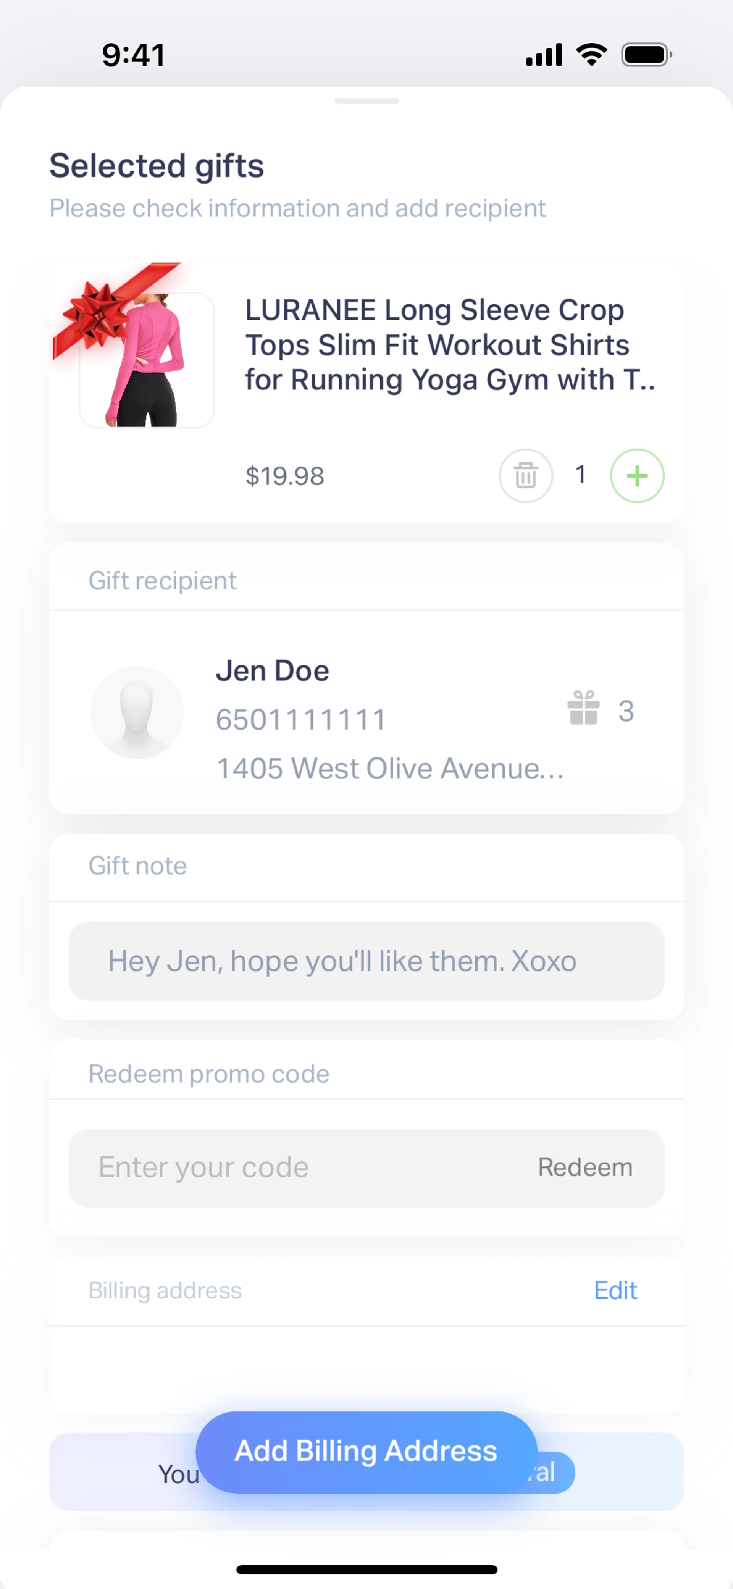Grab the sheet drag handle at top
Image resolution: width=733 pixels, height=1589 pixels.
(366, 101)
